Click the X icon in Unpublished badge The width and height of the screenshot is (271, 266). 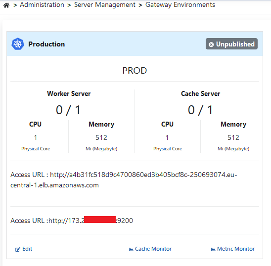coord(211,44)
